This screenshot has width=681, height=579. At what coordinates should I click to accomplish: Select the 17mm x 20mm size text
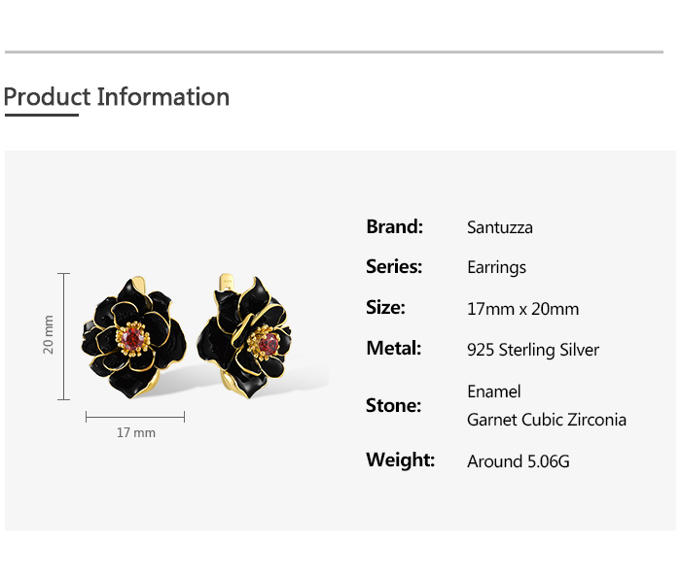522,309
